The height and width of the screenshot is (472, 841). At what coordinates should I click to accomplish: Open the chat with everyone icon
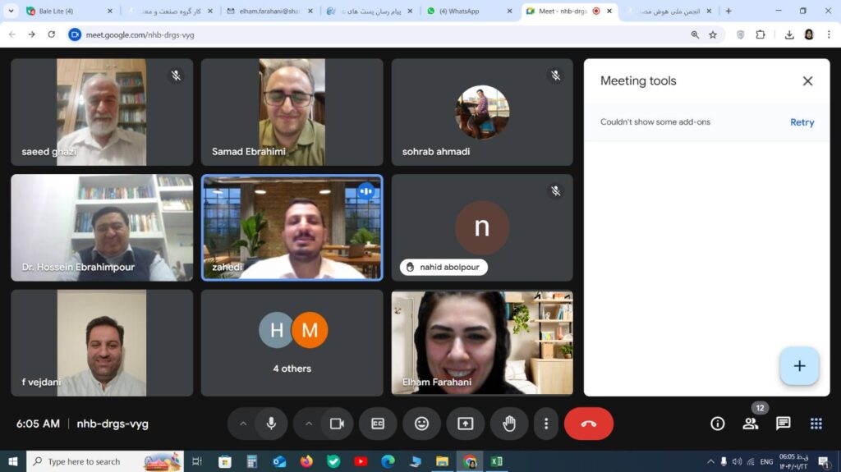(x=783, y=424)
